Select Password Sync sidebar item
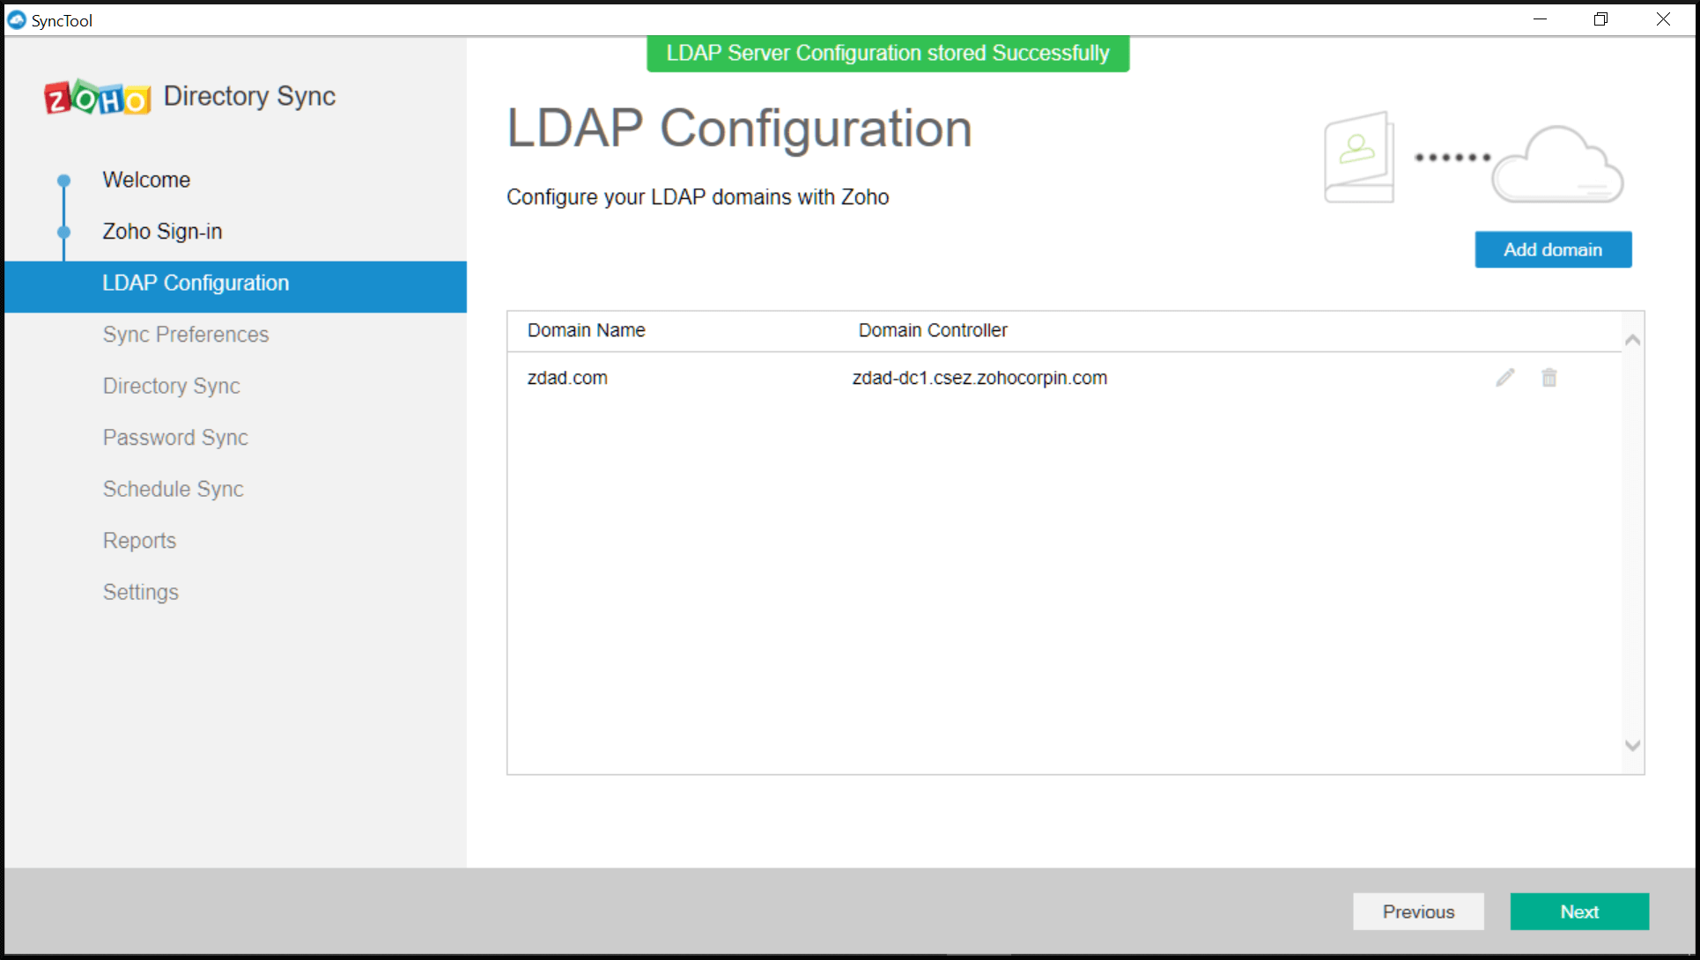This screenshot has width=1700, height=960. 175,438
